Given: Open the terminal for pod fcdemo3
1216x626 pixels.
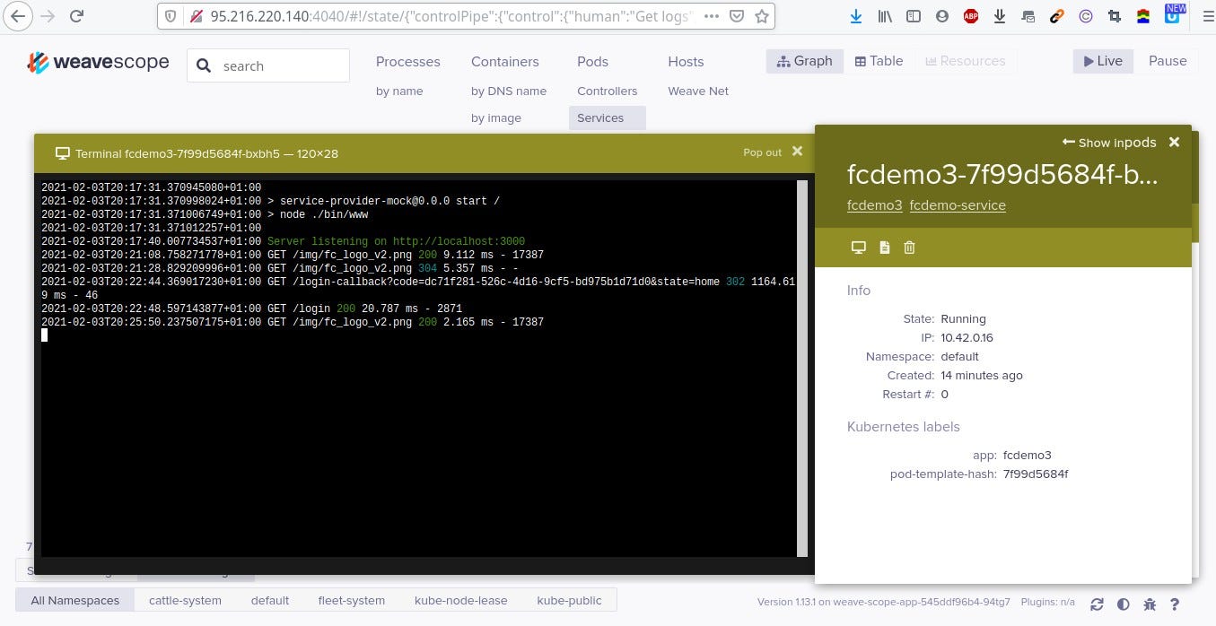Looking at the screenshot, I should pos(858,248).
